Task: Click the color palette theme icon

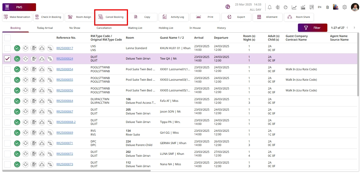Action: pyautogui.click(x=336, y=7)
